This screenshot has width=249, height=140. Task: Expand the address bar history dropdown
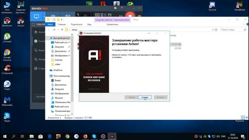pos(213,30)
